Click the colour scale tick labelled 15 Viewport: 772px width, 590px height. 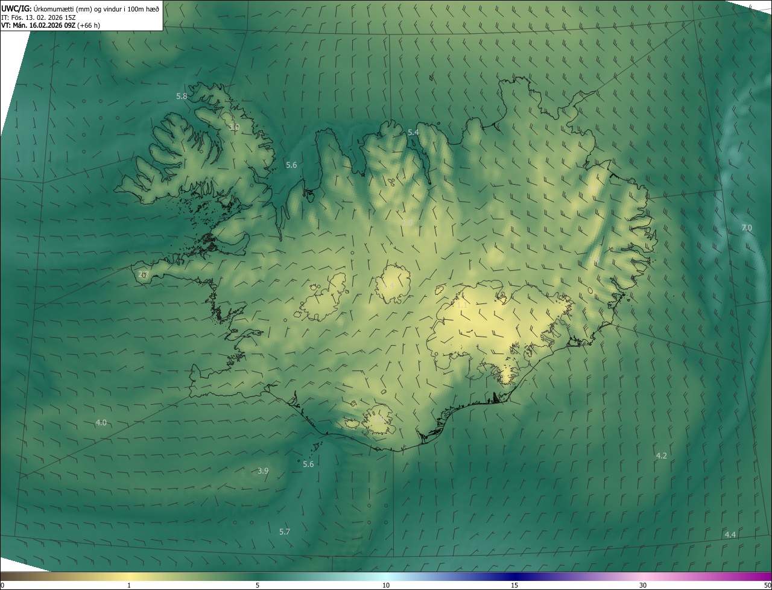[x=514, y=585]
